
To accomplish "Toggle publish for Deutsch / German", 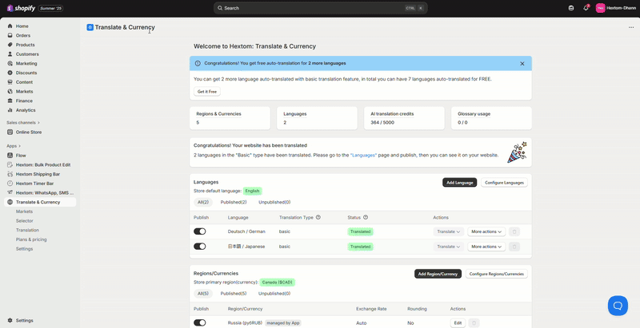I will tap(199, 231).
